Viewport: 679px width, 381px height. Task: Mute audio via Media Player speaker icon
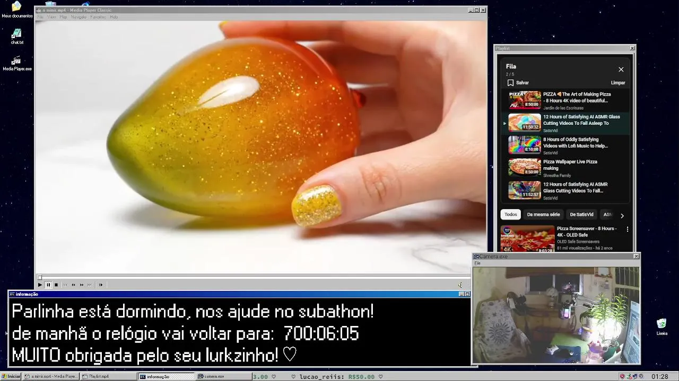click(x=460, y=285)
